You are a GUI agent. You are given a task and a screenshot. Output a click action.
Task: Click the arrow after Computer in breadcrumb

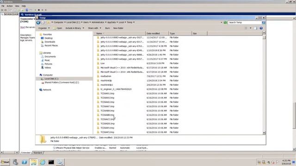pos(65,22)
